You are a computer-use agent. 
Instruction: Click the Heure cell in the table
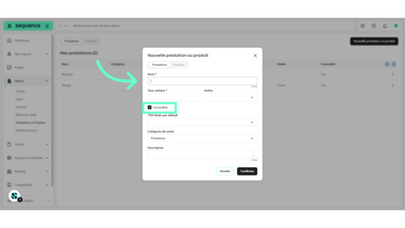click(281, 85)
